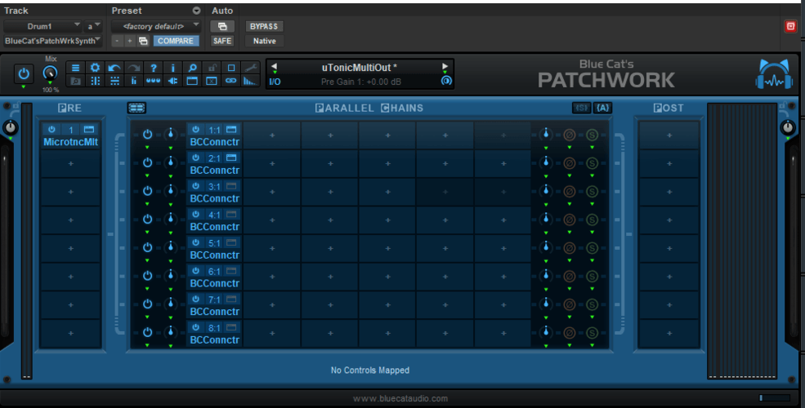805x408 pixels.
Task: Solo parallel chain 5 with S button
Action: click(592, 247)
